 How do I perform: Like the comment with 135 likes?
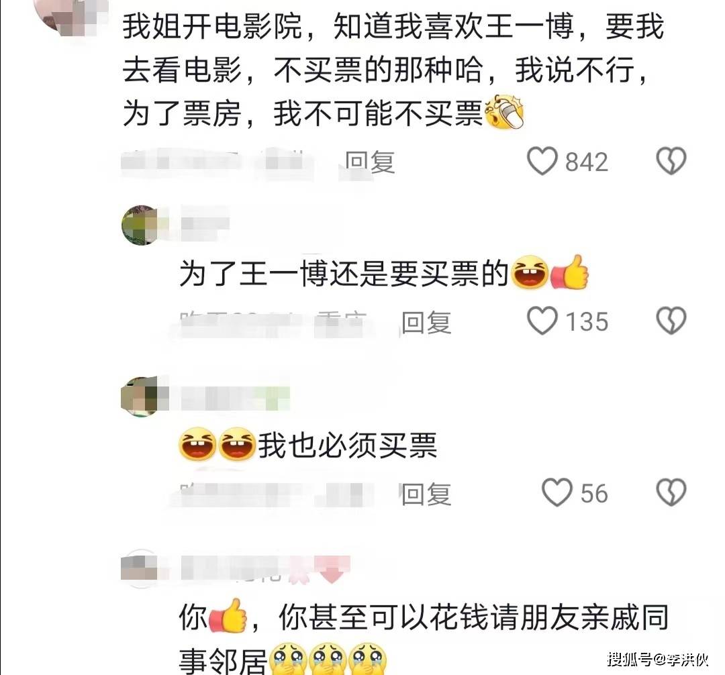coord(542,321)
